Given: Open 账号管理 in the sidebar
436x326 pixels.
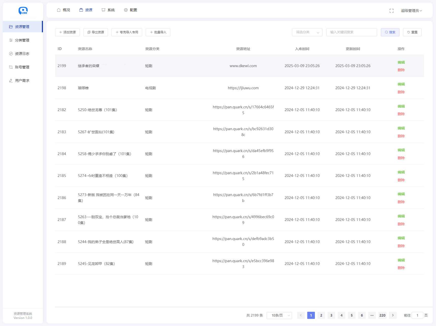Looking at the screenshot, I should point(22,67).
